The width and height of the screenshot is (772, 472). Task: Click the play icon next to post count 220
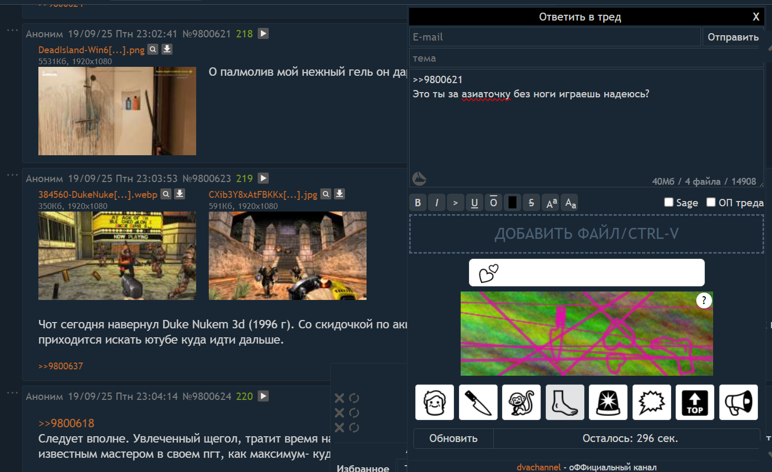point(263,396)
